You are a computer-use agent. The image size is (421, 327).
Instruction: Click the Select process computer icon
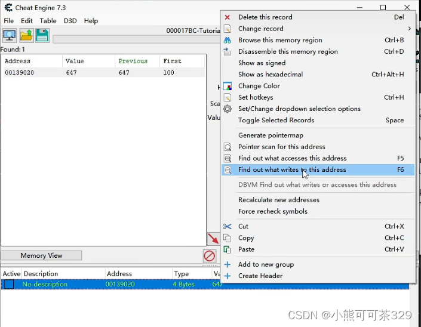pyautogui.click(x=10, y=35)
